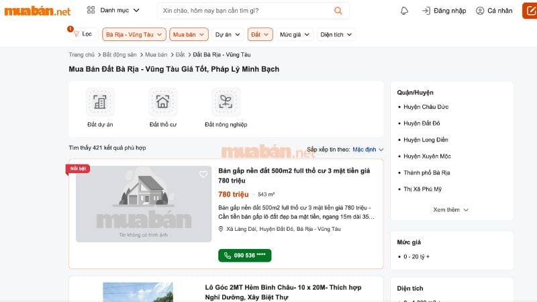Filter by Huyện Đất Đỏ
The width and height of the screenshot is (537, 302).
pyautogui.click(x=422, y=123)
